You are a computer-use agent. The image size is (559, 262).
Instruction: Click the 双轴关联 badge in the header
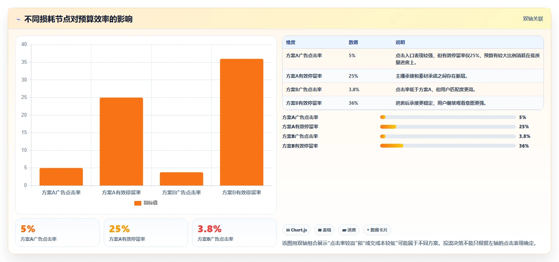(x=533, y=19)
